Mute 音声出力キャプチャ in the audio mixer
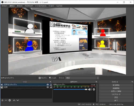This screenshot has height=106, width=134. pos(90,89)
